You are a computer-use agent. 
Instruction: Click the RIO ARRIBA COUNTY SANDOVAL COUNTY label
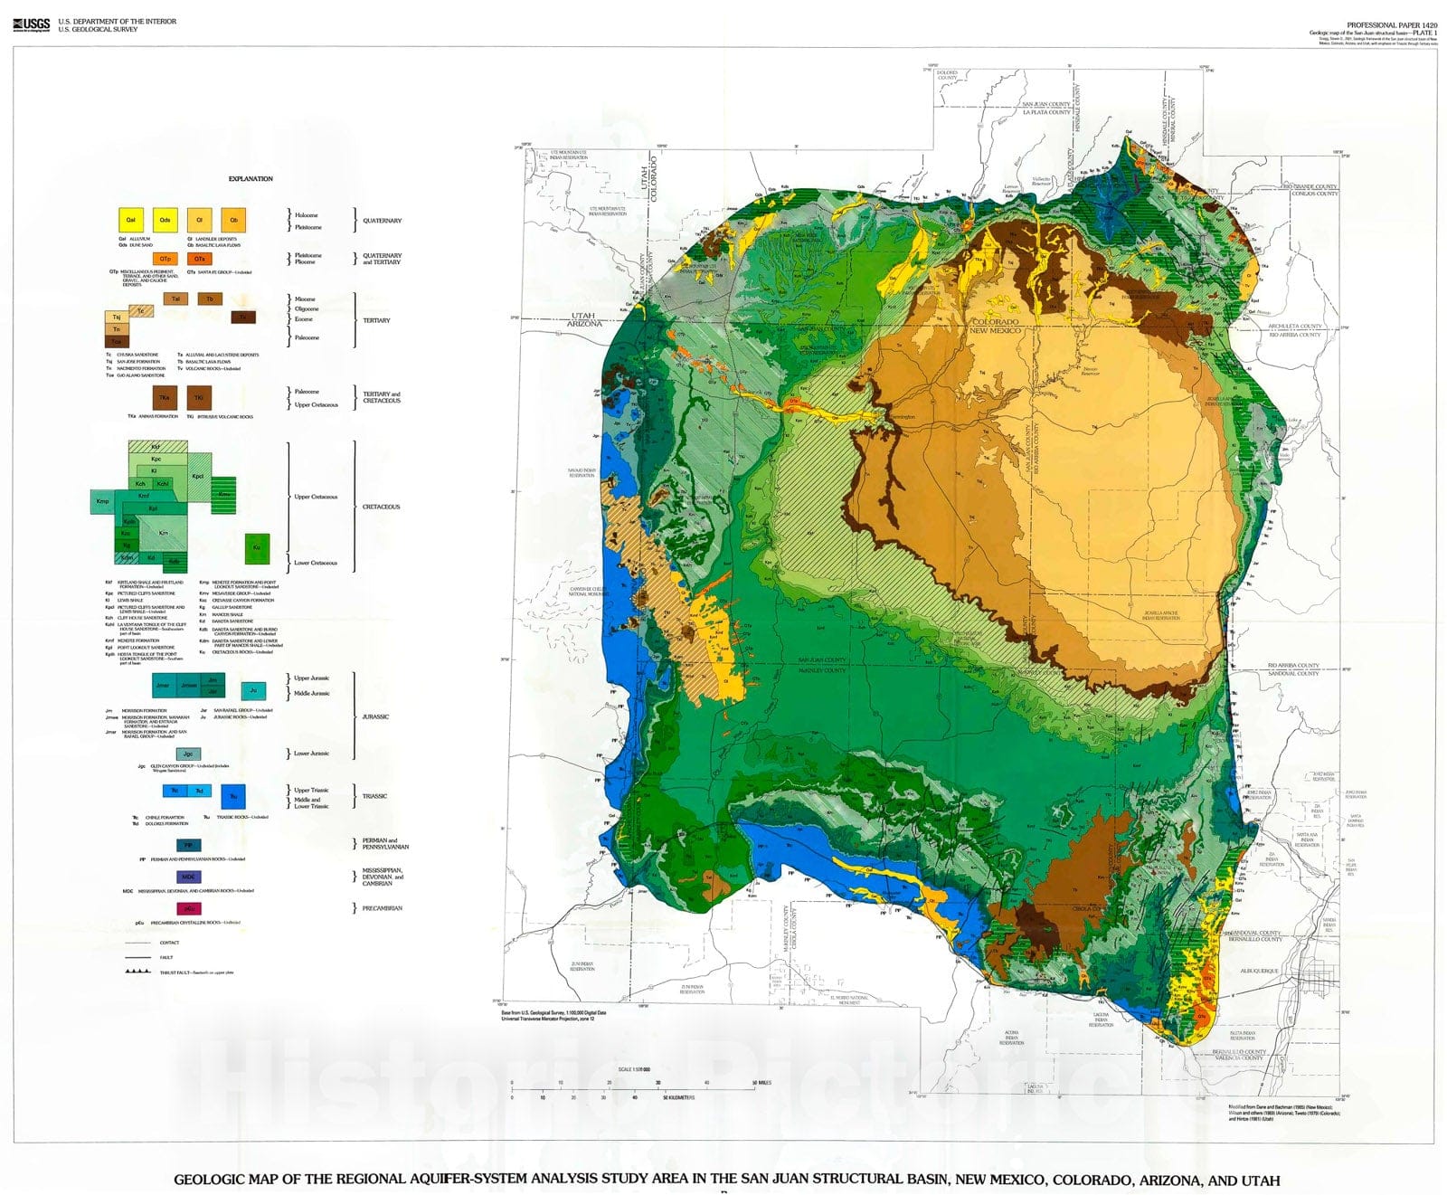(1295, 669)
